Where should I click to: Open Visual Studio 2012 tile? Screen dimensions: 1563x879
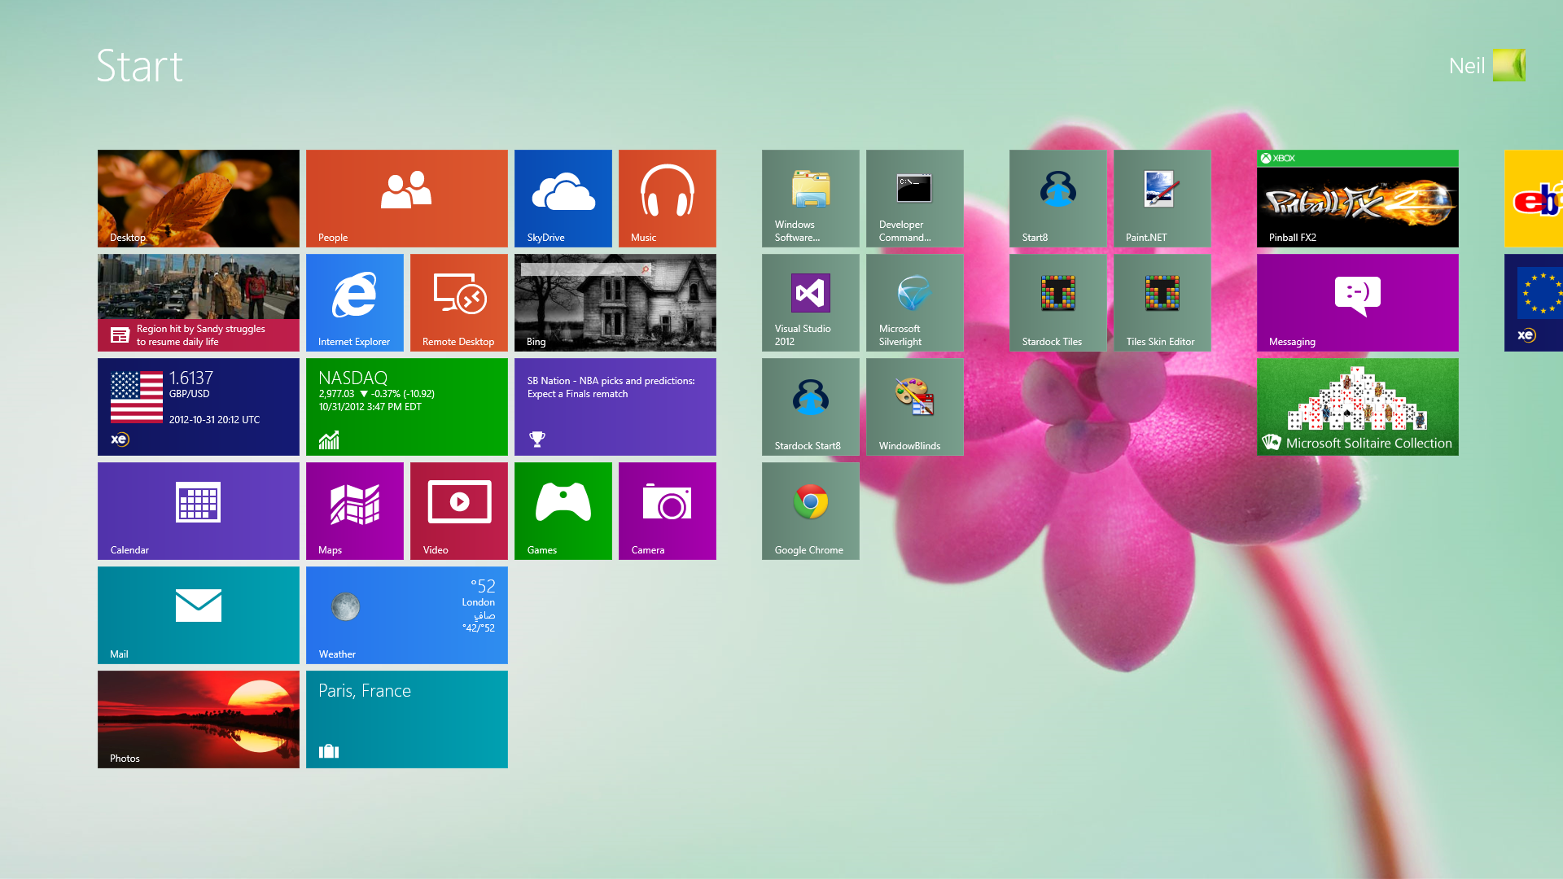tap(810, 302)
